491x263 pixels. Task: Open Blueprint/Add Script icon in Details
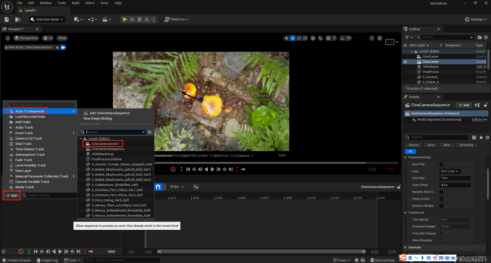(x=477, y=105)
